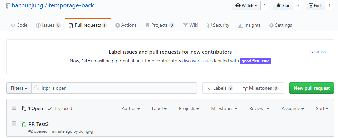Click the New pull request button

tap(312, 88)
